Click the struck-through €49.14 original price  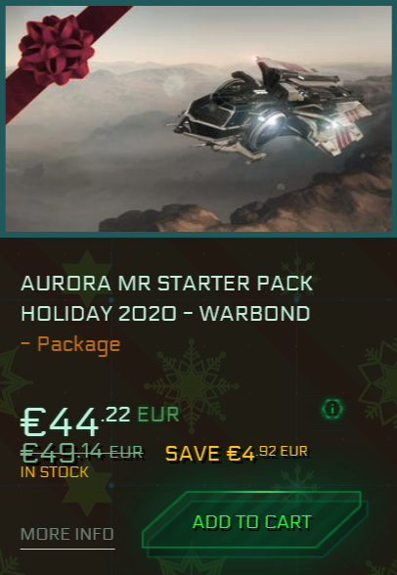(x=82, y=453)
